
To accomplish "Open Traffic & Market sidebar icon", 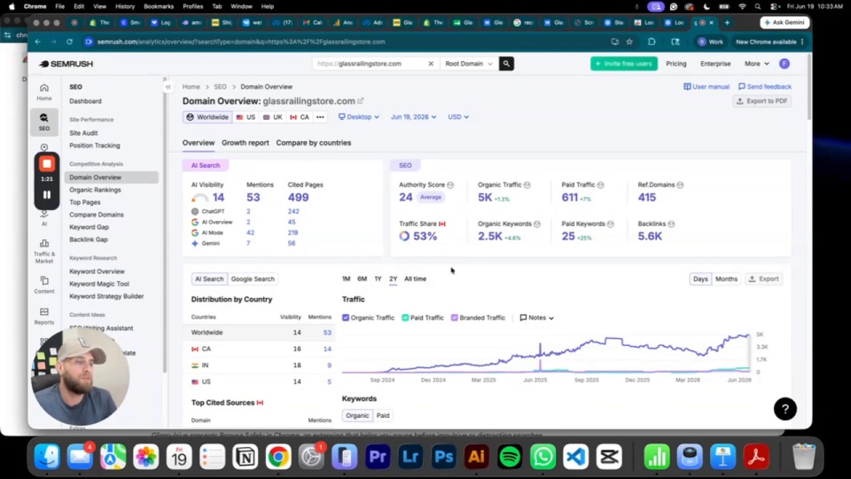I will point(44,251).
